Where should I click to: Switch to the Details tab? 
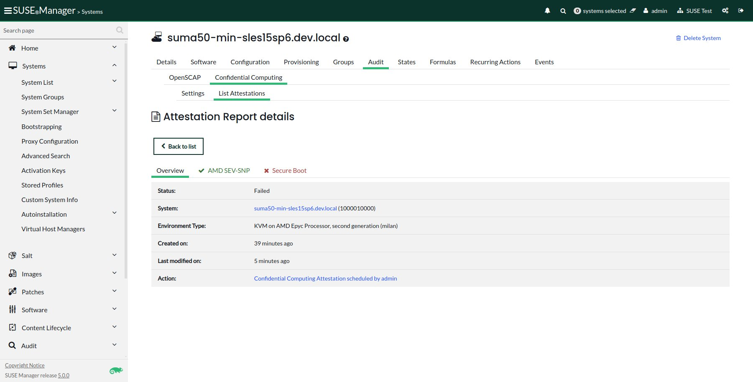(166, 62)
